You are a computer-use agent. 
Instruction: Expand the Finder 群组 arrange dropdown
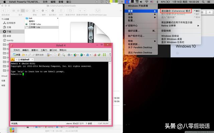(x=35, y=11)
